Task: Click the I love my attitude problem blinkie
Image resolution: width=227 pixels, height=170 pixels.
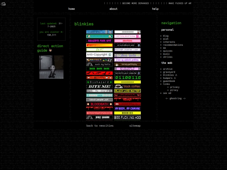Action: [127, 60]
